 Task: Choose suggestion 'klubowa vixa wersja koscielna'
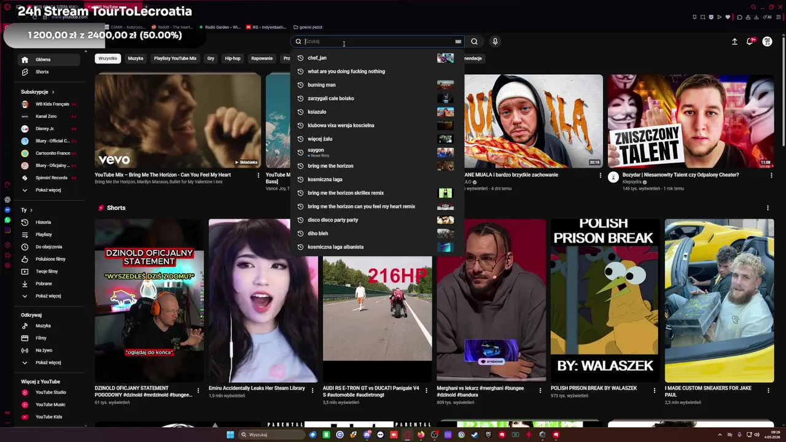click(x=377, y=125)
